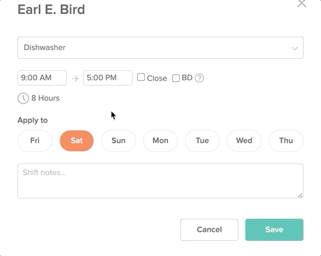
Task: Apply the shift to Sun
Action: tap(119, 141)
